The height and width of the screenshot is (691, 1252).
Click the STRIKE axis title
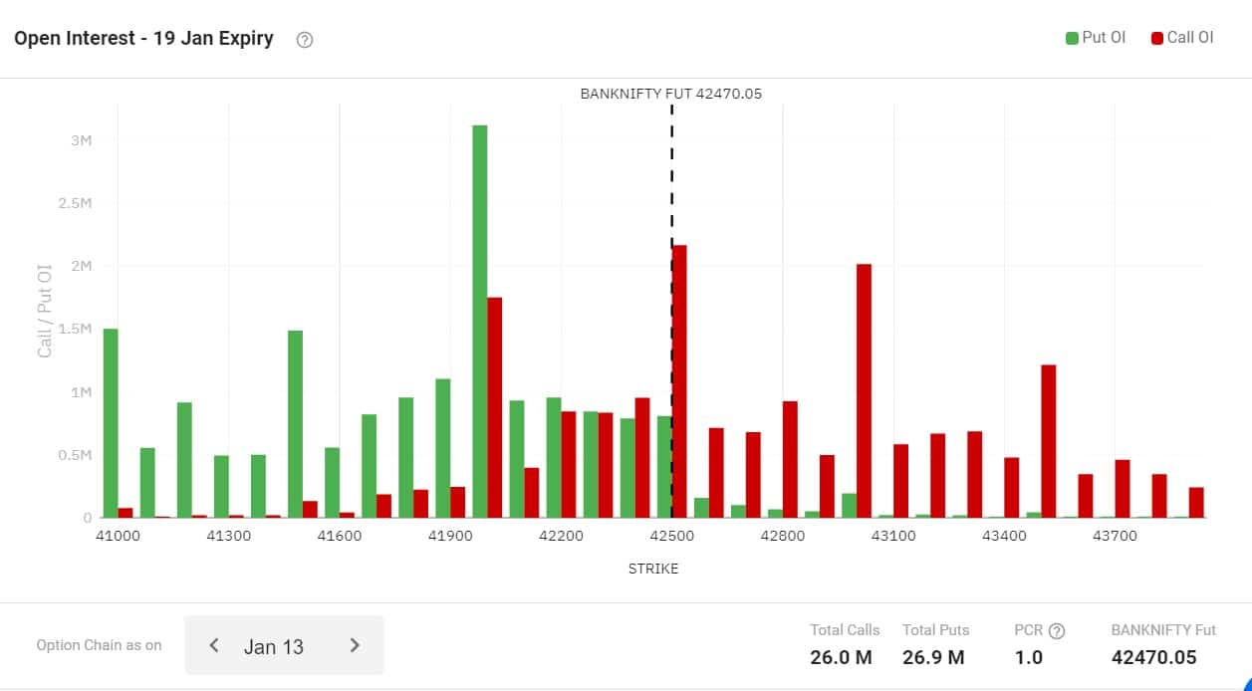click(x=653, y=569)
